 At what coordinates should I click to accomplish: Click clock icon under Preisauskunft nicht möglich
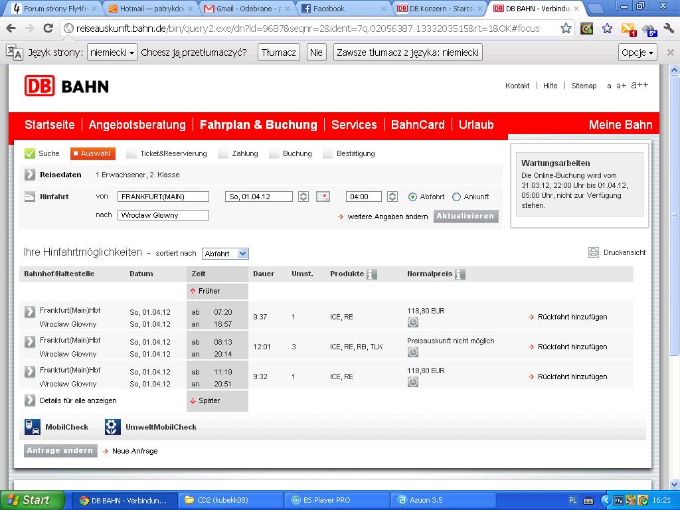point(413,352)
